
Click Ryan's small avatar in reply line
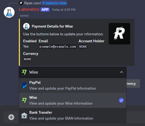coord(21,3)
